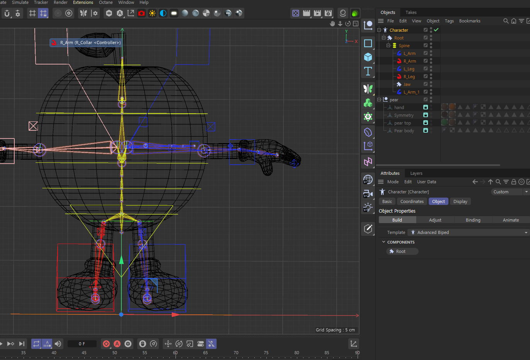530x360 pixels.
Task: Click the green Effector gear icon
Action: click(x=368, y=117)
